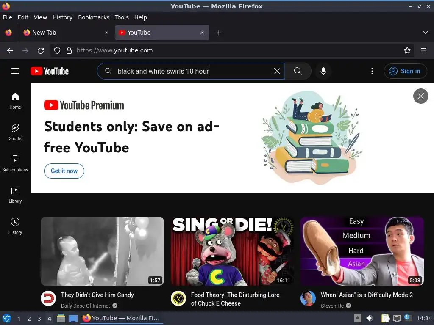The width and height of the screenshot is (434, 325).
Task: Open a new browser tab
Action: [218, 33]
